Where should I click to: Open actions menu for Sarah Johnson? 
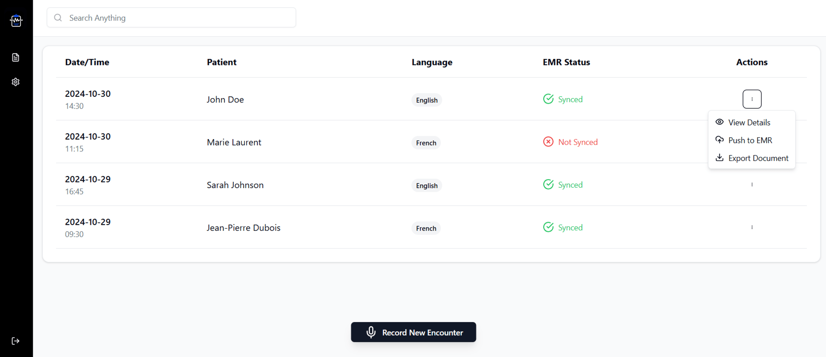tap(752, 185)
